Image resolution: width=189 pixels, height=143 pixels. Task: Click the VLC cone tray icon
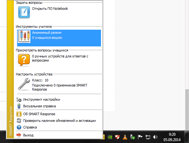[x=125, y=137]
